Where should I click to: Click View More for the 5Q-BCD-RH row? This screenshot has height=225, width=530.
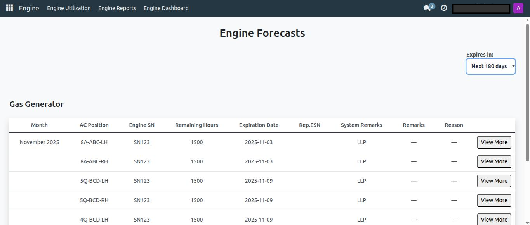coord(494,200)
